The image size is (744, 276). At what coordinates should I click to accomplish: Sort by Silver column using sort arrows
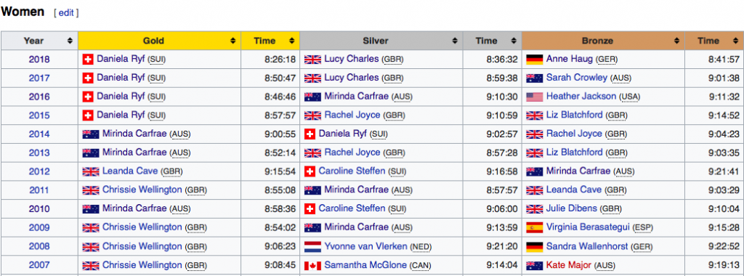click(455, 41)
